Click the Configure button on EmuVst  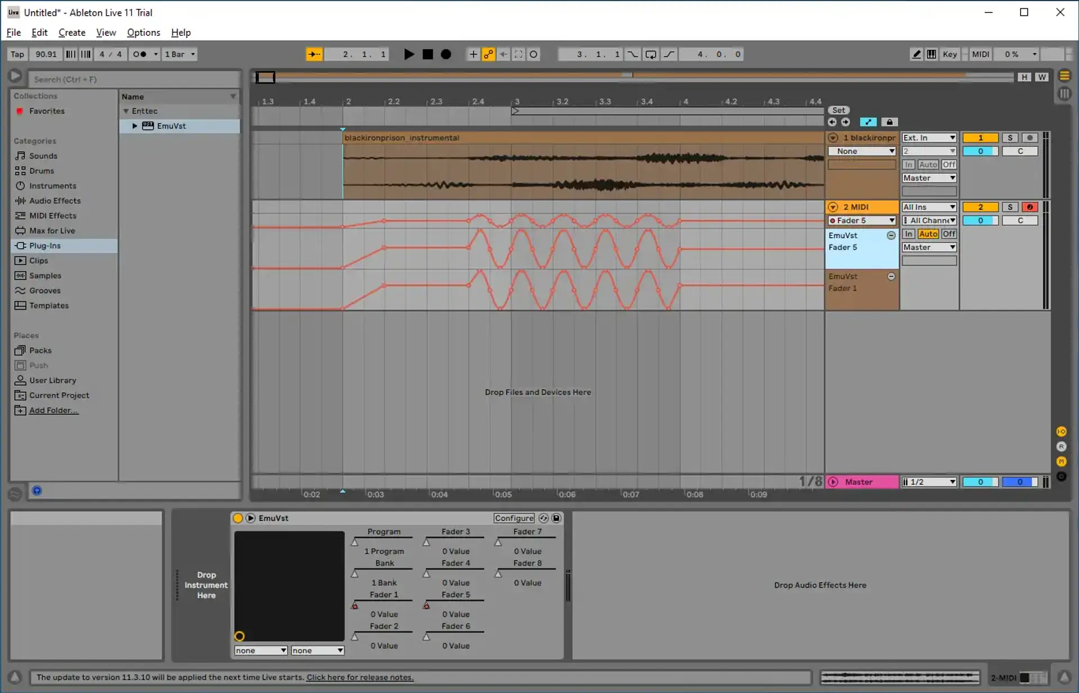tap(514, 518)
